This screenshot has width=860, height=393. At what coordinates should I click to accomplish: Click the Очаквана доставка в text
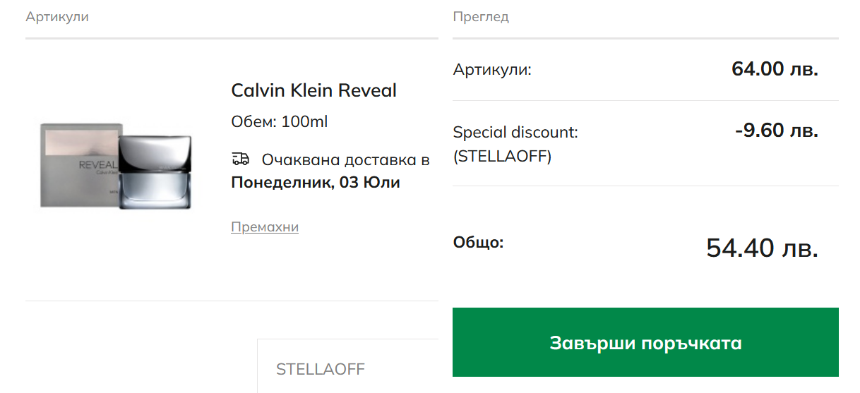345,159
